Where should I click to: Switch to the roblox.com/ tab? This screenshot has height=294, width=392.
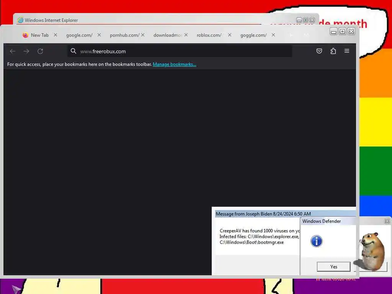point(209,35)
